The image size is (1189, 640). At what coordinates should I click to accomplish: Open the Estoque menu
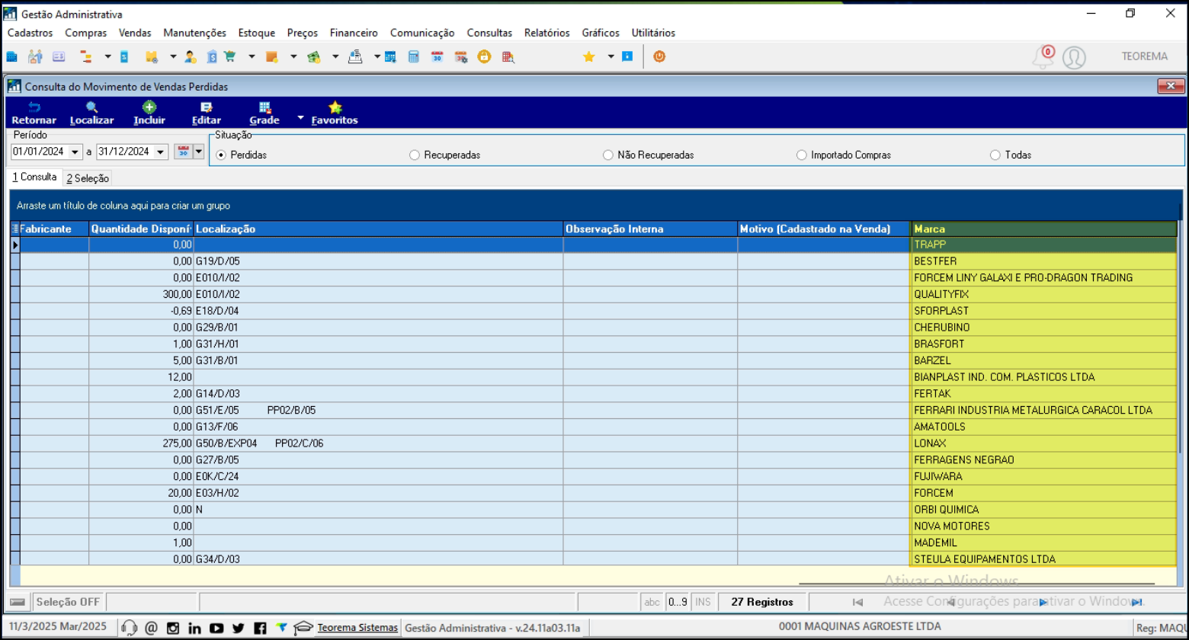257,33
